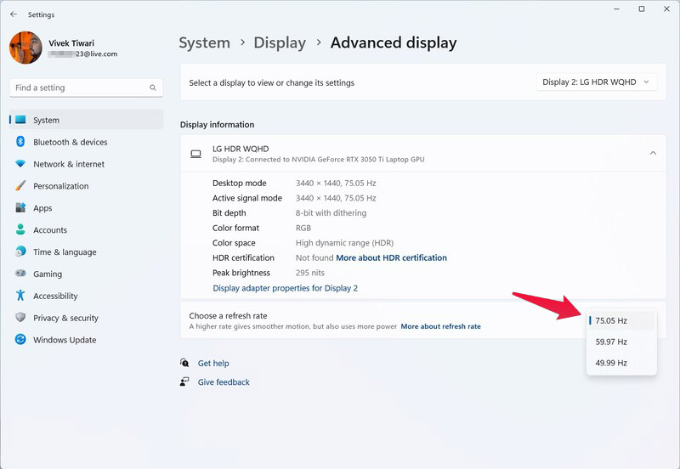Click the Give feedback person icon
680x469 pixels.
(184, 381)
